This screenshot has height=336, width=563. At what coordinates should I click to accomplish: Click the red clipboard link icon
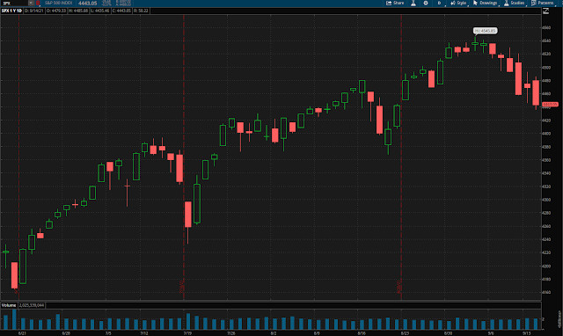[38, 3]
